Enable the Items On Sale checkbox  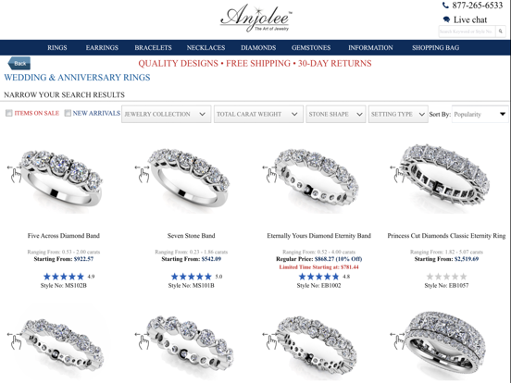(9, 113)
